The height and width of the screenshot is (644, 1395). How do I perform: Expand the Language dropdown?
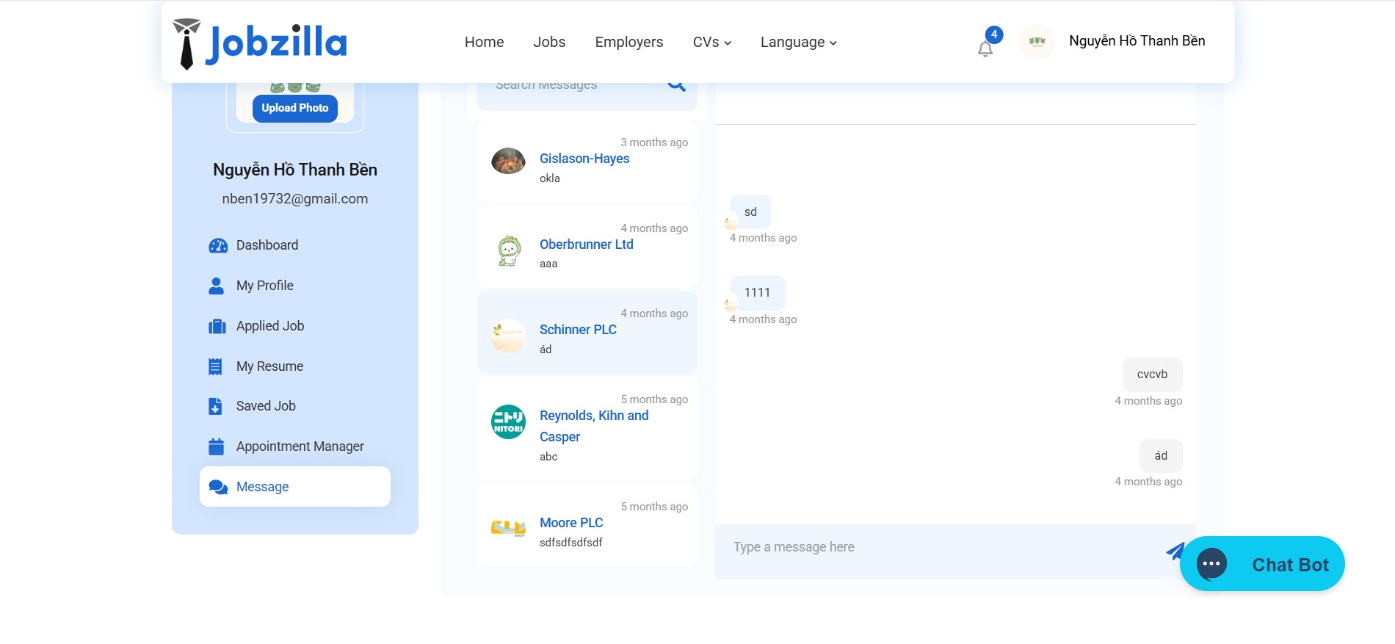tap(798, 43)
